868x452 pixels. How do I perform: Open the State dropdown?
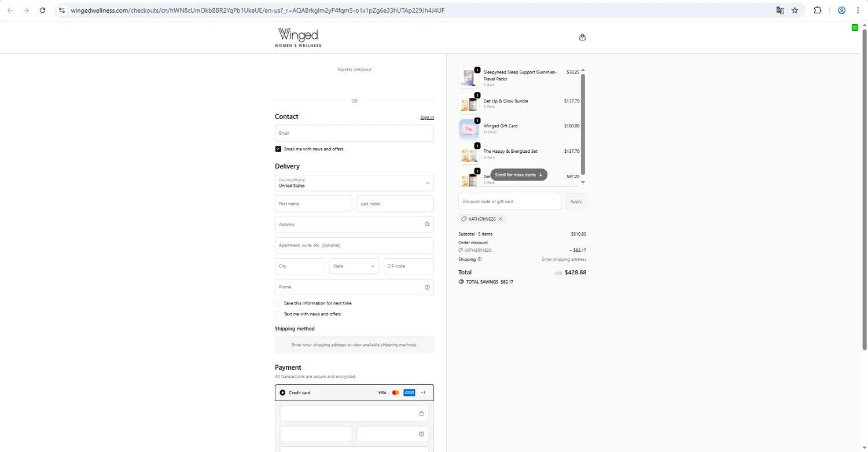(x=354, y=266)
